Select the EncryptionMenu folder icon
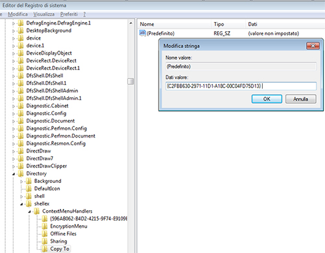The width and height of the screenshot is (325, 253). click(44, 226)
